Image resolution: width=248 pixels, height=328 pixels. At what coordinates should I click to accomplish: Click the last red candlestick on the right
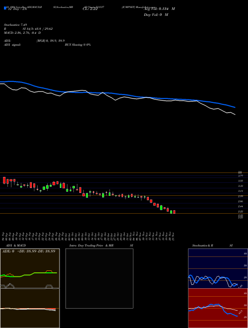click(x=174, y=212)
